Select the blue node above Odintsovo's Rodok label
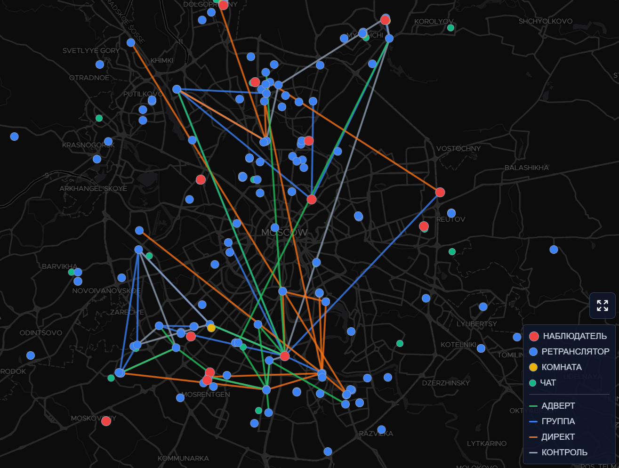The image size is (619, 468). tap(31, 355)
